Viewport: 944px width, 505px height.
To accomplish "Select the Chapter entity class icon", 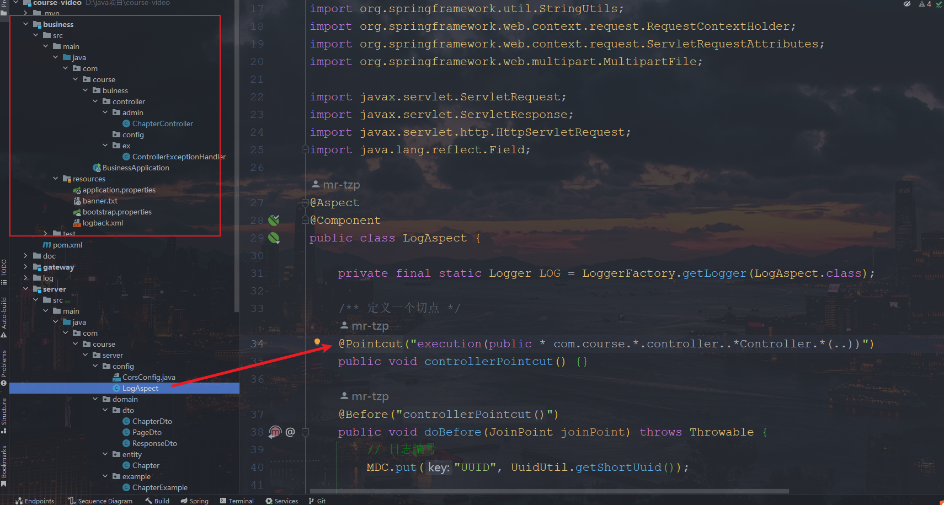I will click(126, 465).
